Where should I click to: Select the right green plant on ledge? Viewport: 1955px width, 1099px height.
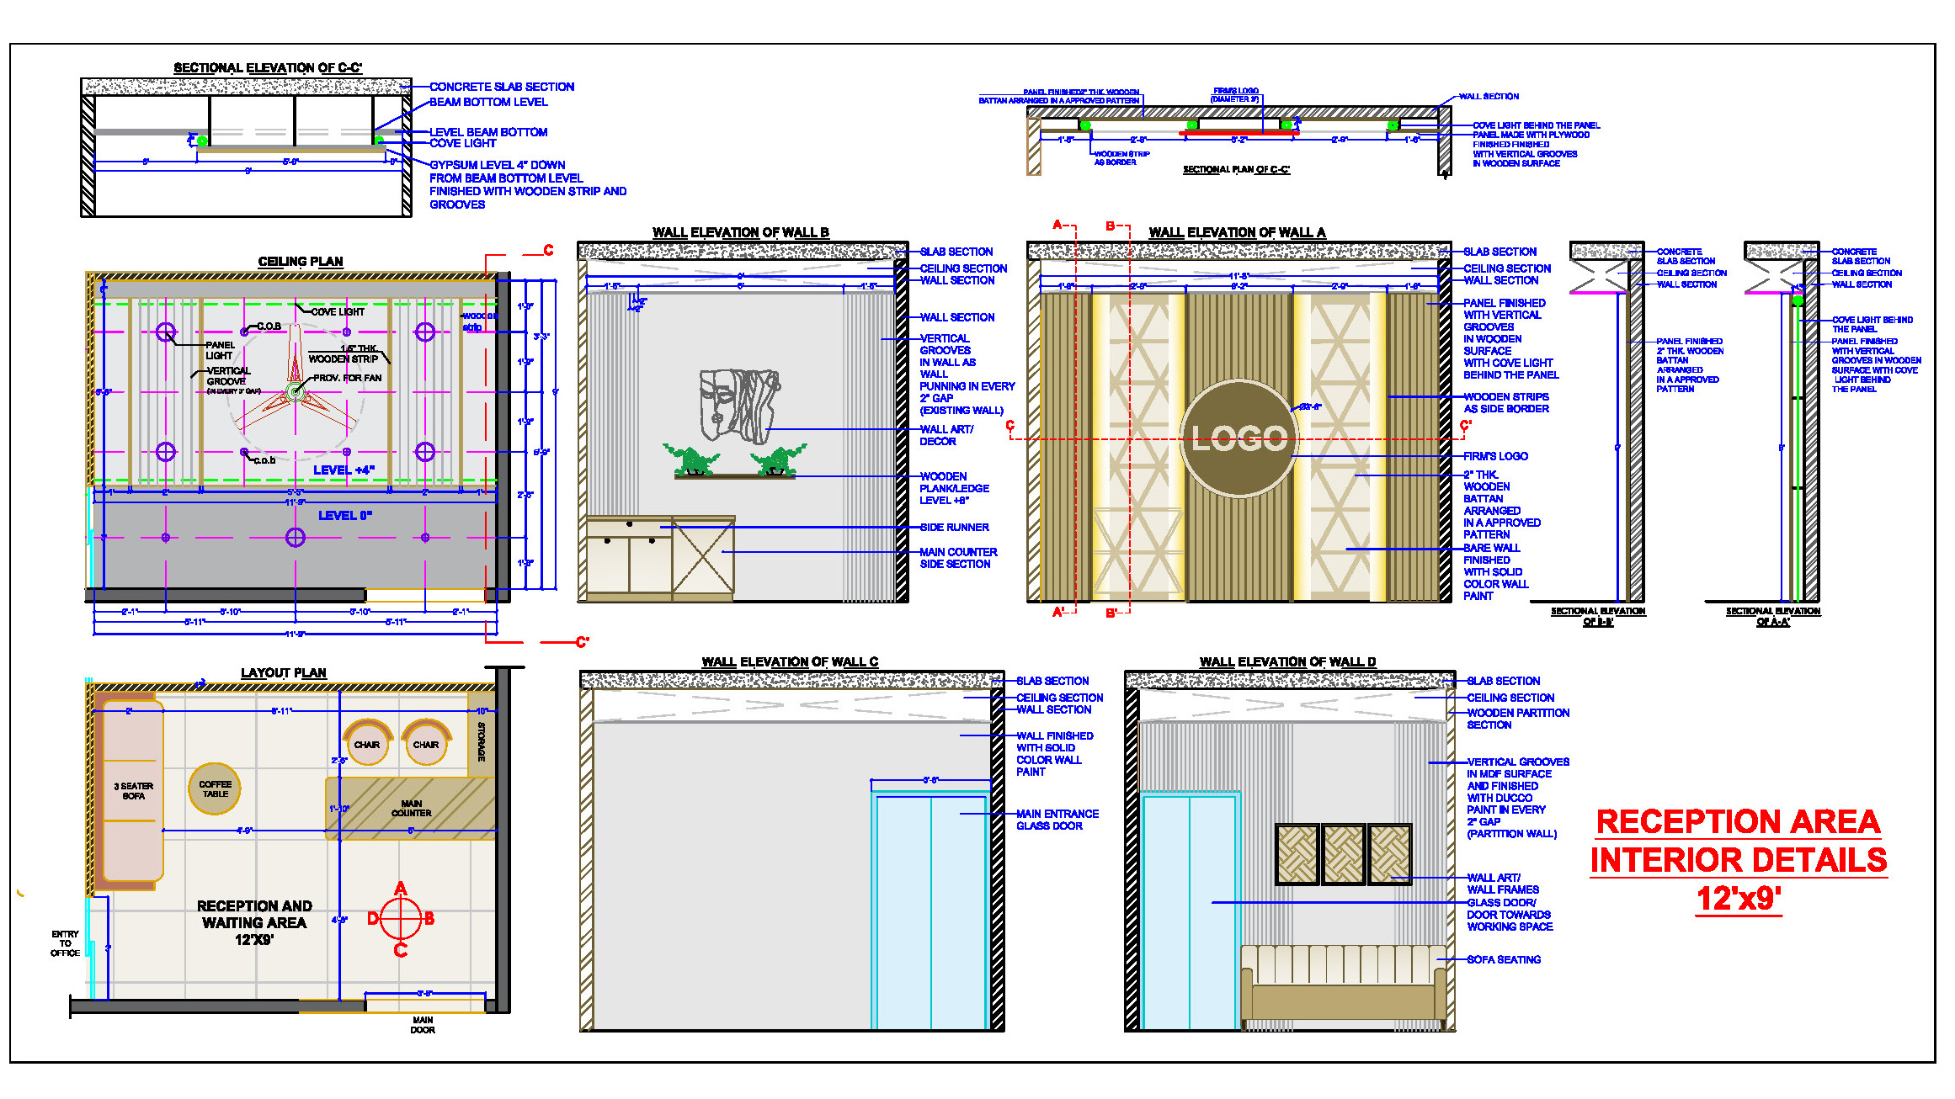[778, 460]
